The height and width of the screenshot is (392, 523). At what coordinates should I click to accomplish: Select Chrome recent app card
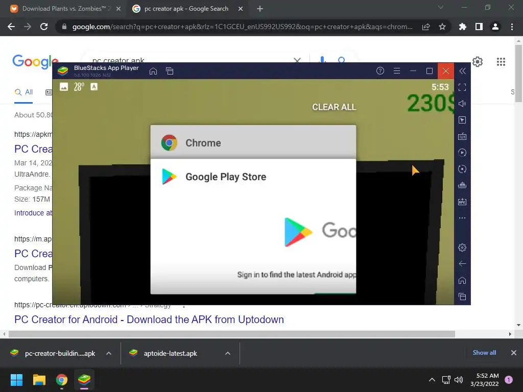(x=253, y=142)
